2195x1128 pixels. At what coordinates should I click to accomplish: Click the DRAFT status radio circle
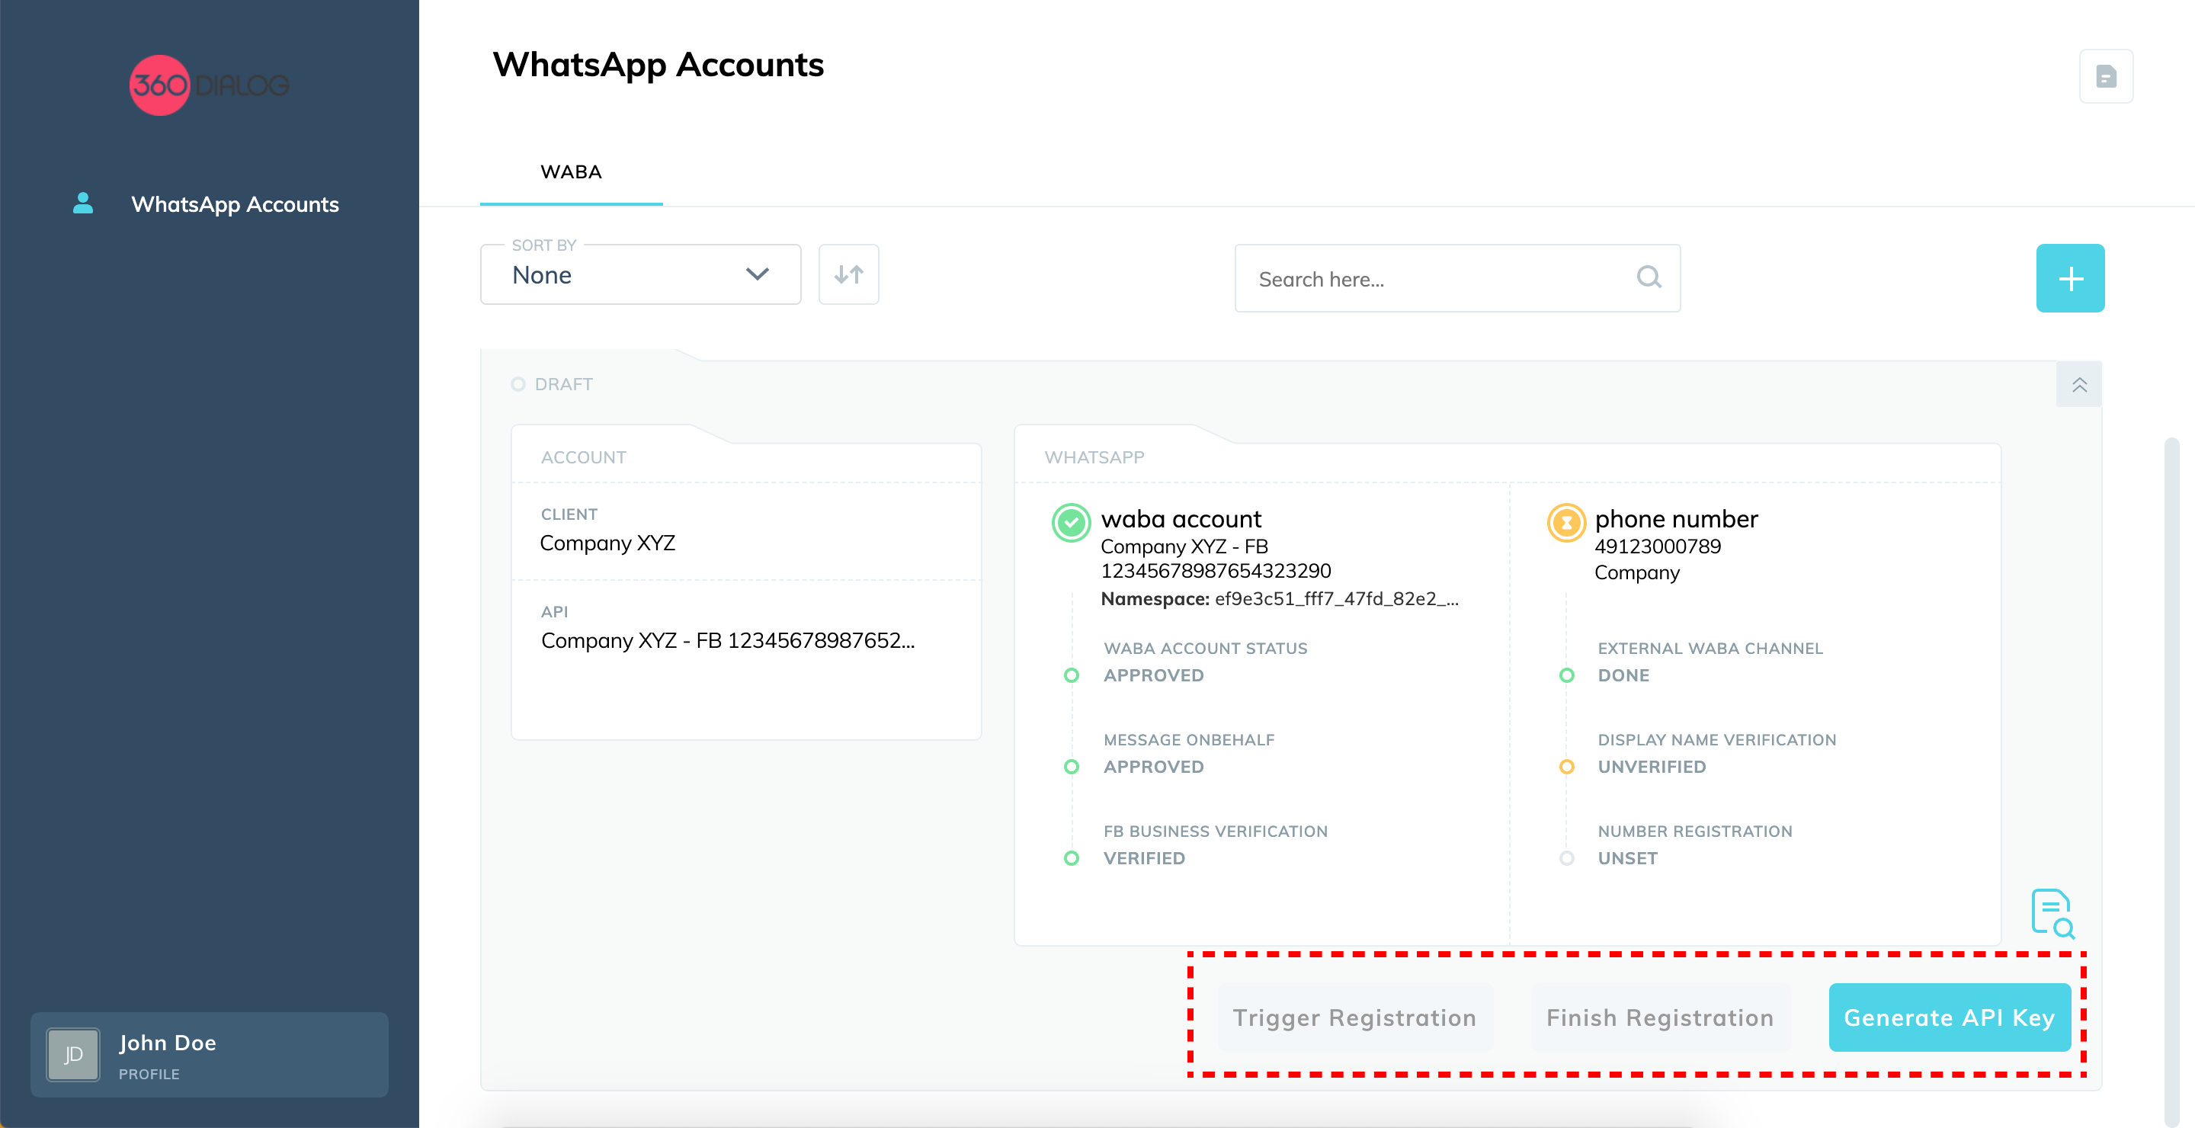[x=518, y=384]
